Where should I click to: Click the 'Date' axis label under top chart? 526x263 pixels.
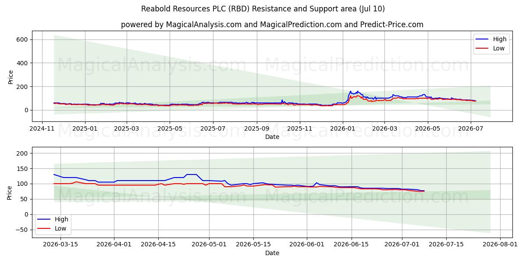coord(272,137)
